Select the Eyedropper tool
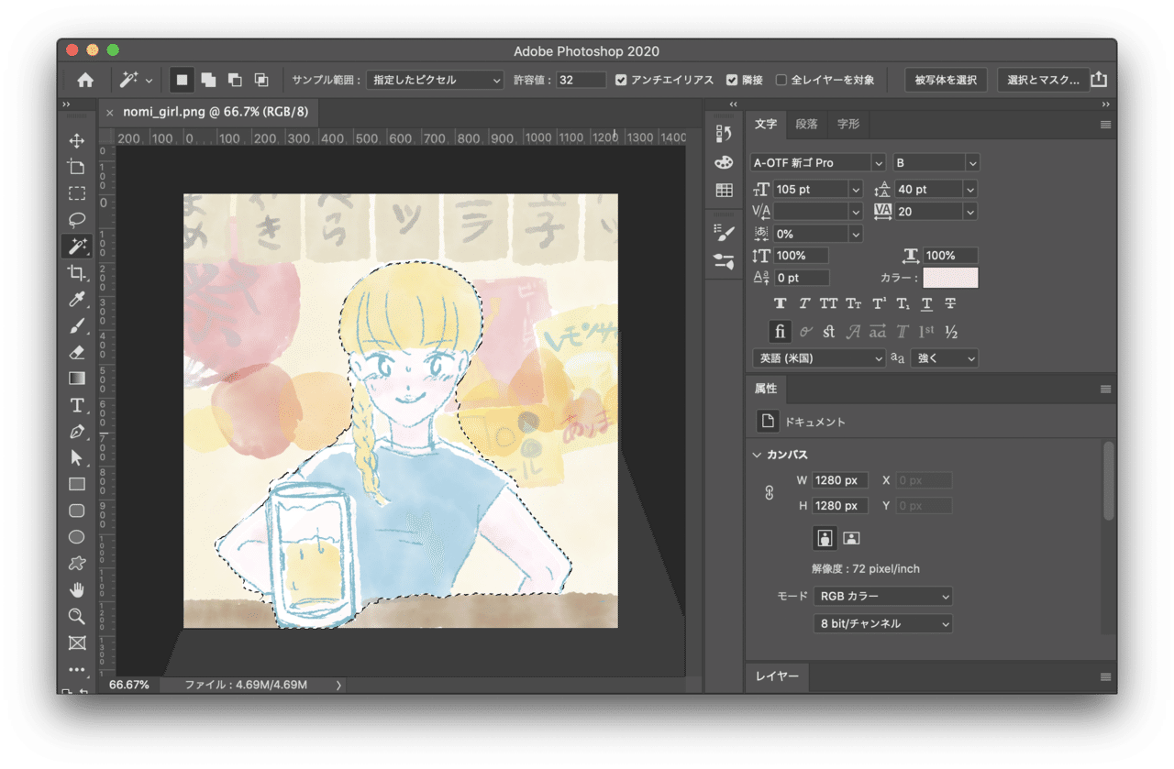1174x769 pixels. (77, 299)
